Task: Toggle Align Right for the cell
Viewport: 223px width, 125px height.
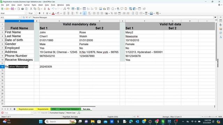Action: point(72,13)
